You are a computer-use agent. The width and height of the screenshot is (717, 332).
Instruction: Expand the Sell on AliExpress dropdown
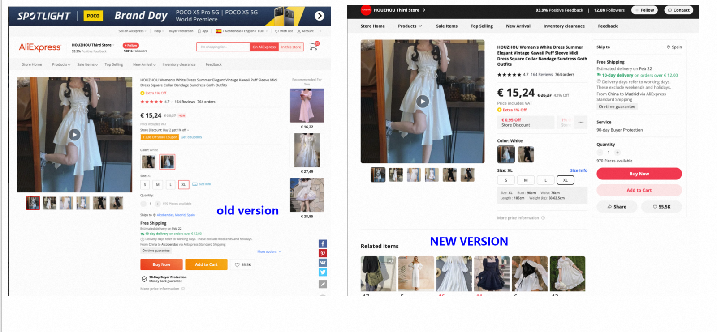(x=132, y=31)
